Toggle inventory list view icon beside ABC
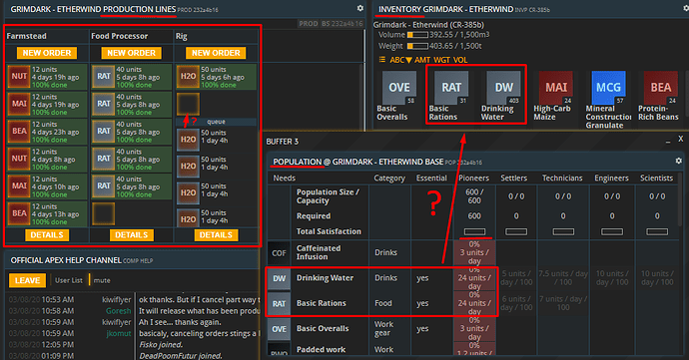 click(382, 60)
